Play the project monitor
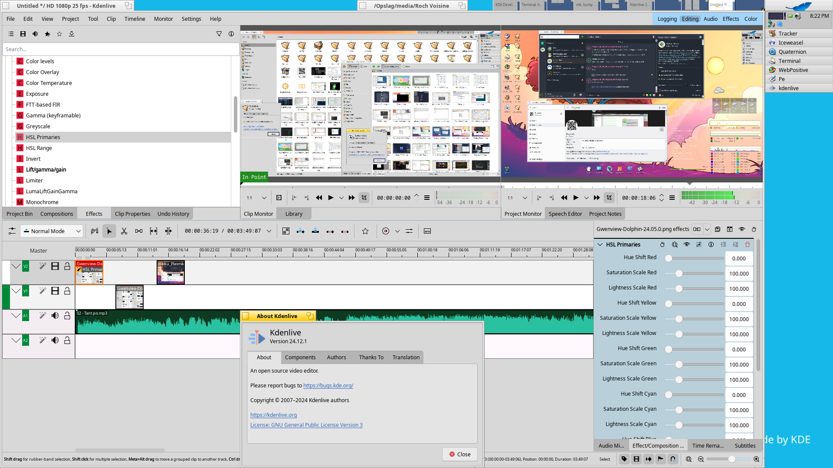The image size is (833, 468). 576,198
